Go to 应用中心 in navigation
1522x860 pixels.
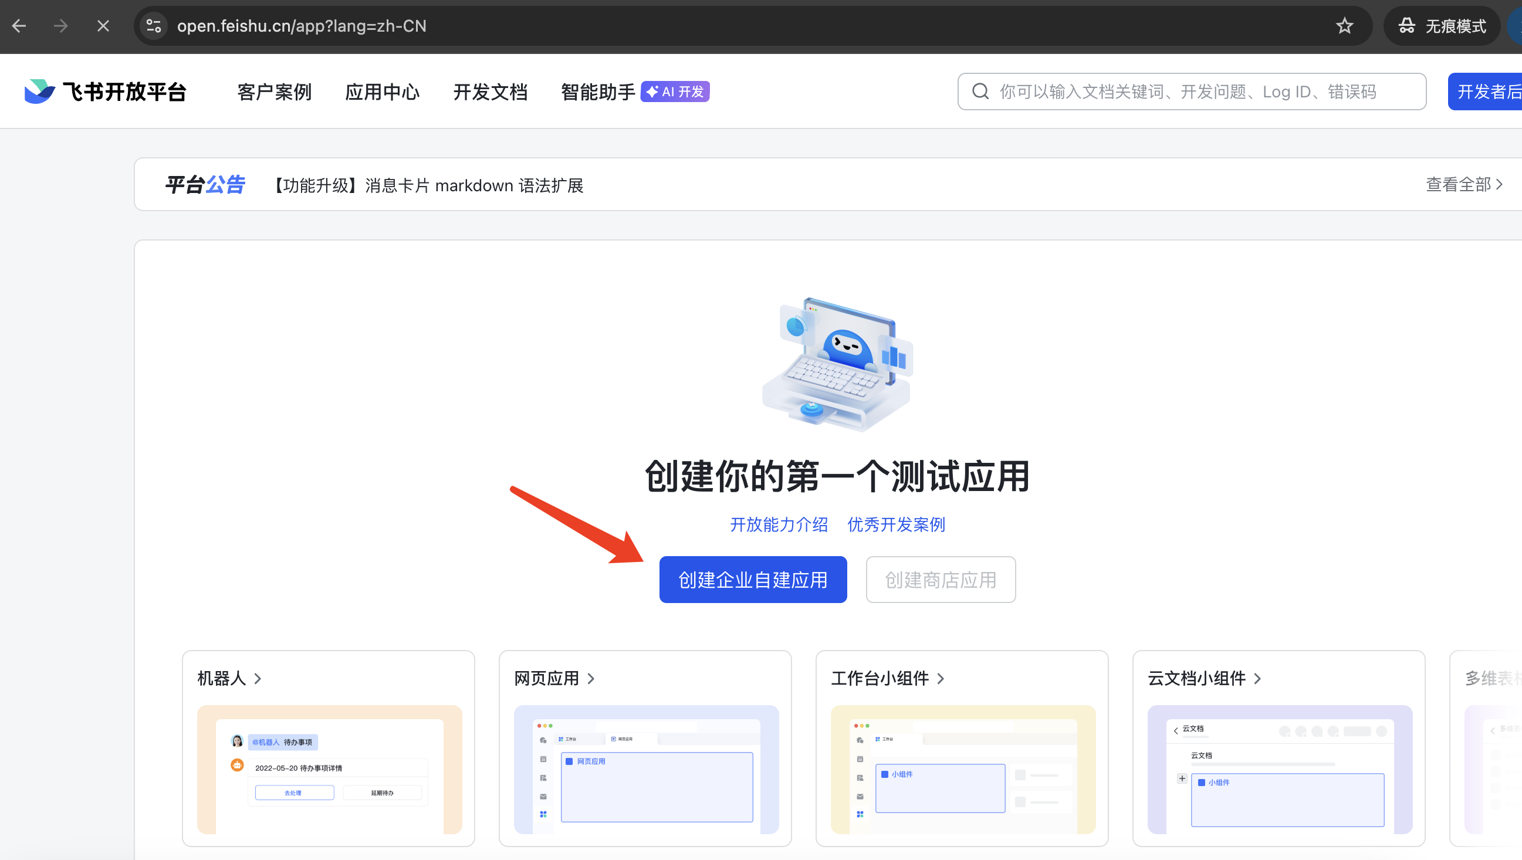[383, 92]
